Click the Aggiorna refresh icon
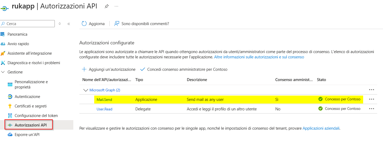 (x=84, y=23)
